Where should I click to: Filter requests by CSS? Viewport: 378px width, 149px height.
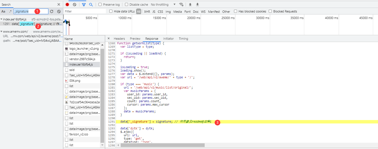[x=161, y=11]
